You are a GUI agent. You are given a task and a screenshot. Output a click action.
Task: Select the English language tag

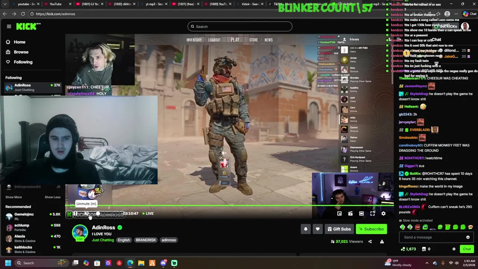pyautogui.click(x=124, y=240)
